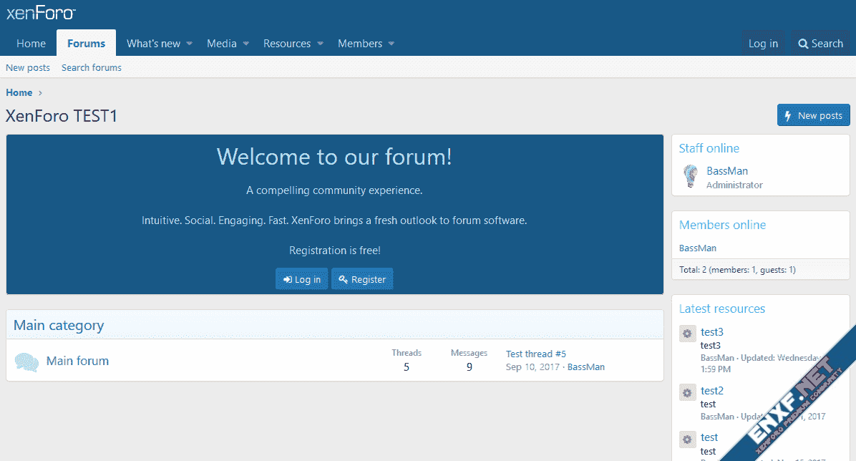Click BassMan's avatar in Staff online
The image size is (856, 461).
690,177
